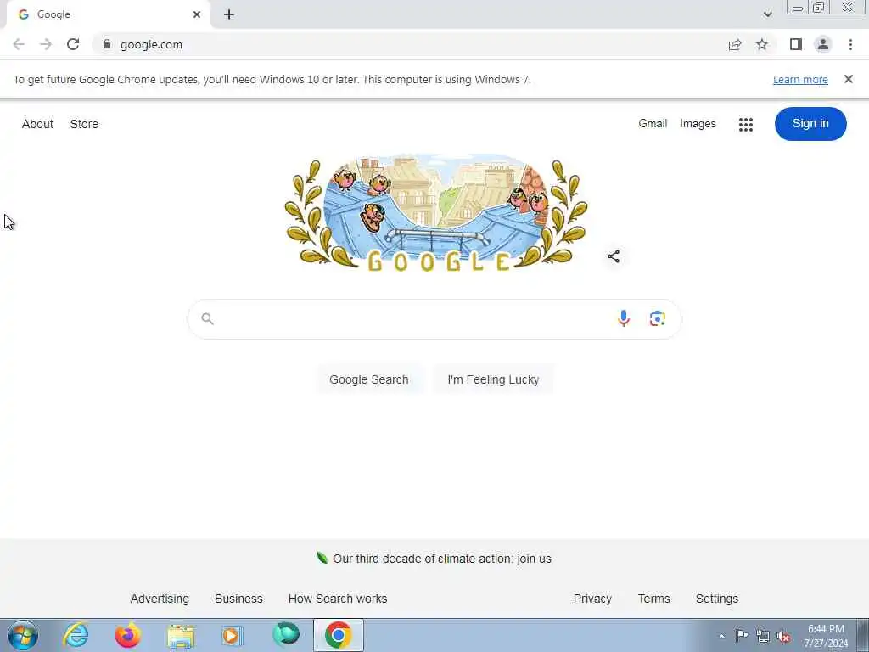This screenshot has width=869, height=652.
Task: Click the voice search microphone icon
Action: pos(624,318)
